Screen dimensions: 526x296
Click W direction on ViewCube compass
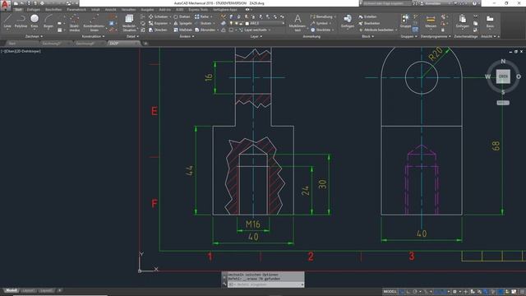tap(487, 76)
